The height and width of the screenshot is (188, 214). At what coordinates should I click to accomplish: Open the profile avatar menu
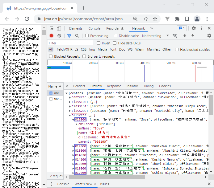[x=197, y=19]
